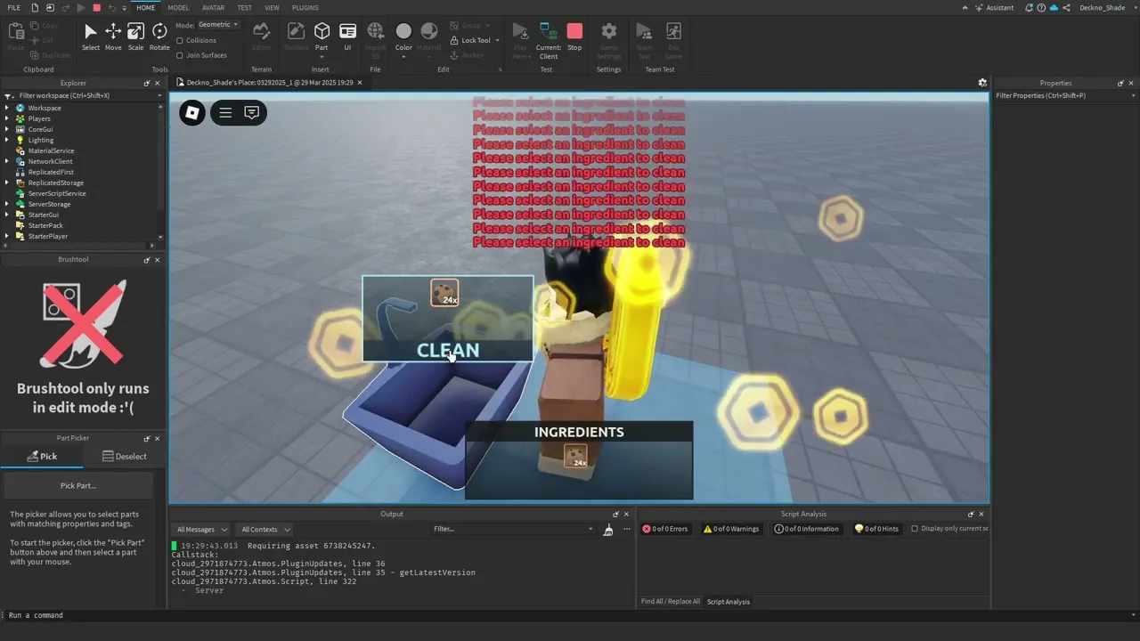Toggle the 0 of 0 Hints filter
The width and height of the screenshot is (1140, 641).
pos(877,529)
